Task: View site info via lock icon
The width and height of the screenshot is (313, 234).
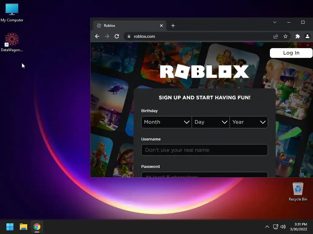Action: pyautogui.click(x=129, y=36)
